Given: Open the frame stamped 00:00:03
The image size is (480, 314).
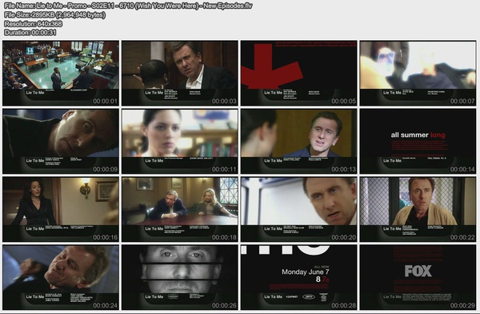Looking at the screenshot, I should coord(180,73).
